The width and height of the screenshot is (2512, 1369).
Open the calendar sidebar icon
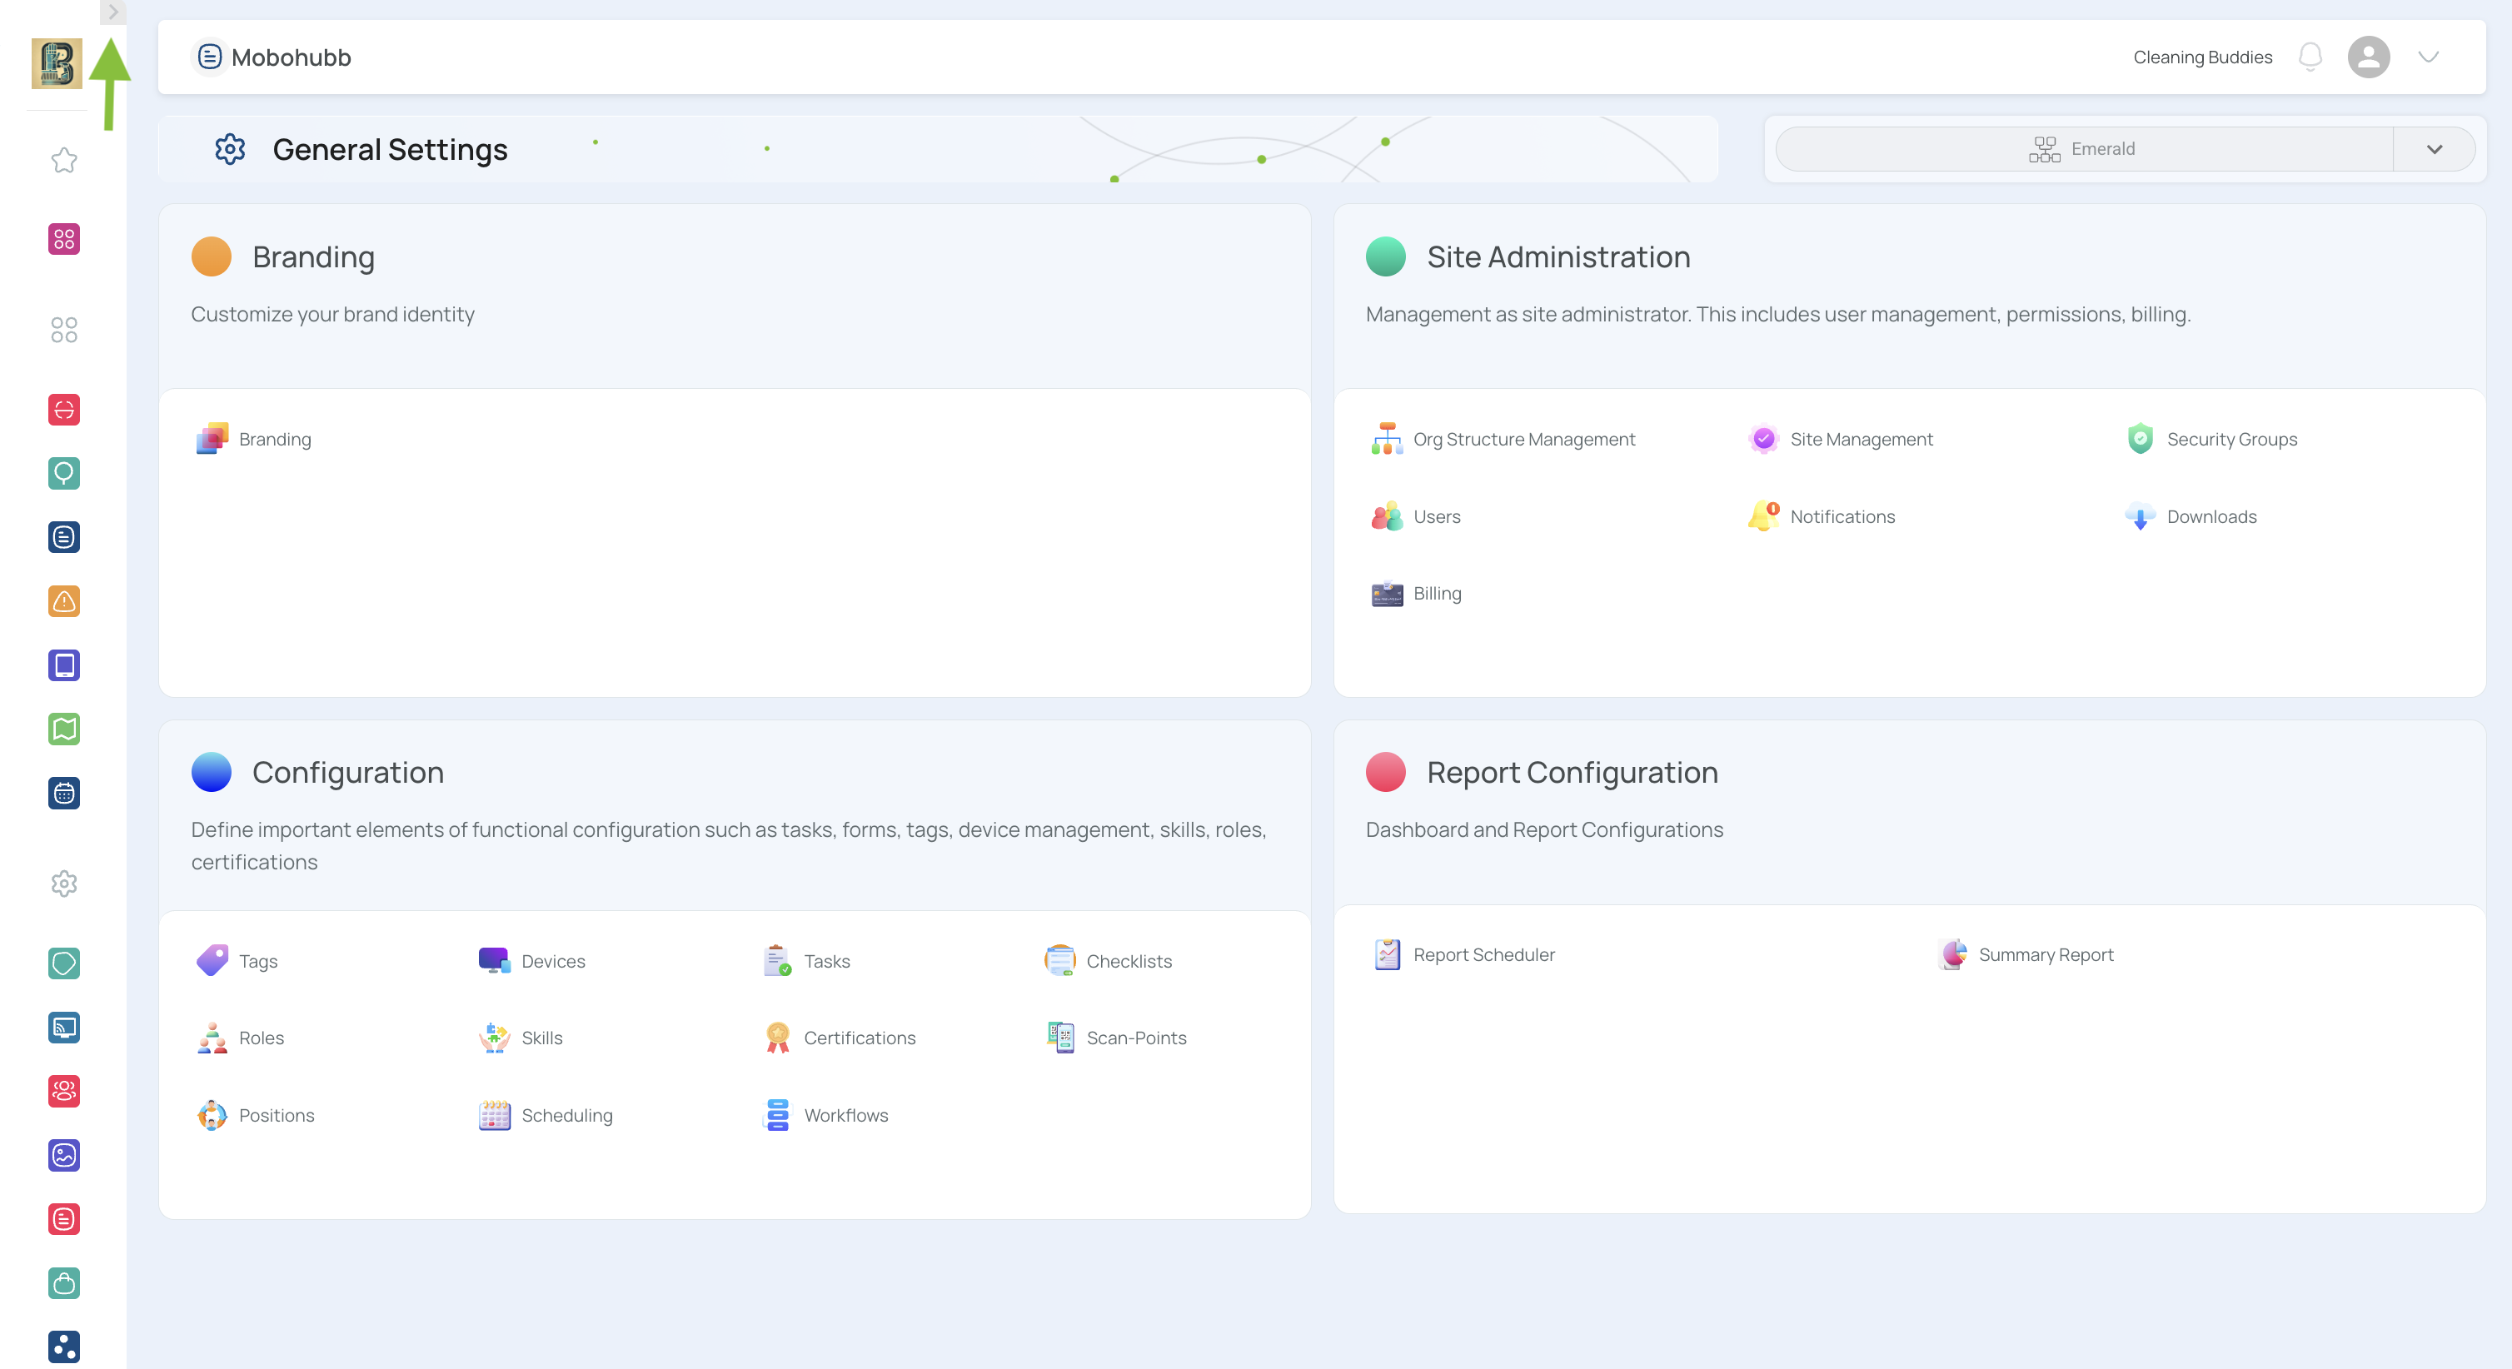pos(64,794)
